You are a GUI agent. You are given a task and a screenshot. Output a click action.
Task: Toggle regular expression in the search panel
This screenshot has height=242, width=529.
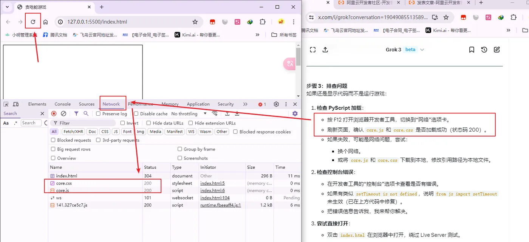[15, 123]
